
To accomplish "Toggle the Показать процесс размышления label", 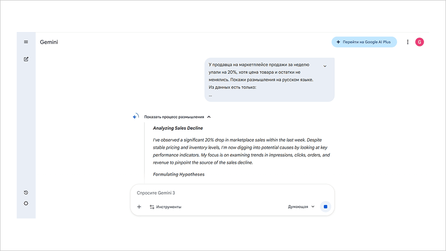I will click(174, 117).
